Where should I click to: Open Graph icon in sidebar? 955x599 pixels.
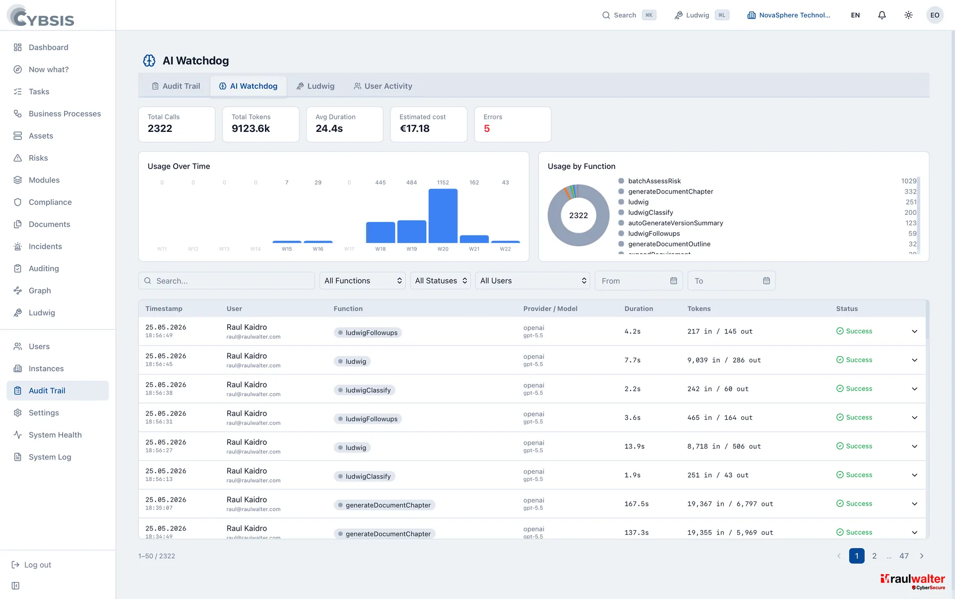point(18,291)
